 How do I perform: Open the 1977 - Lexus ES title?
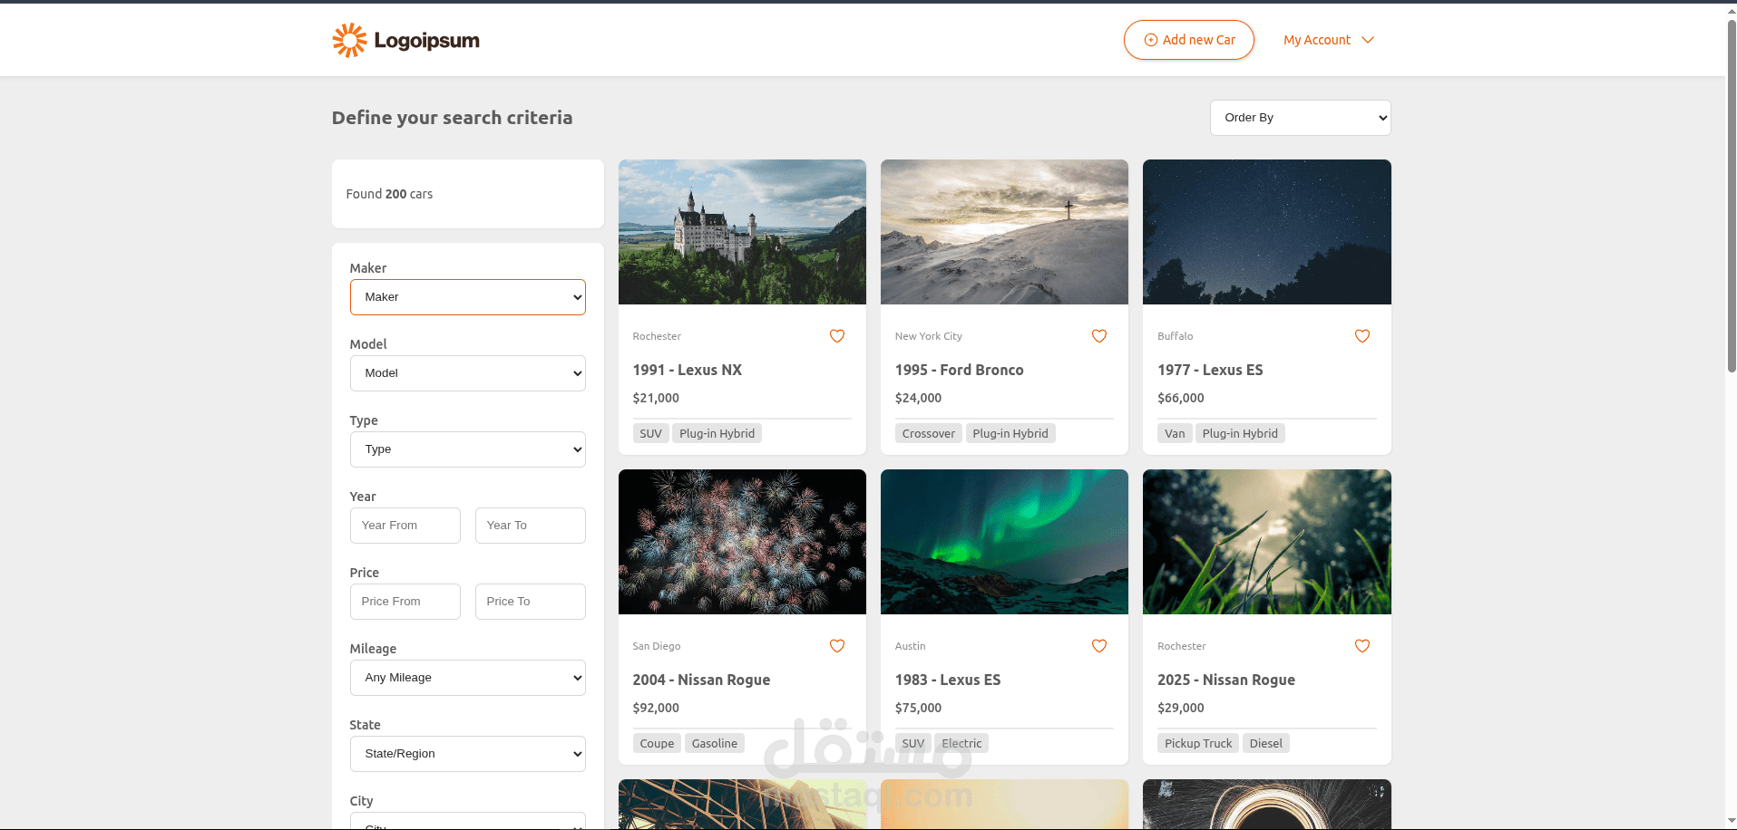tap(1210, 370)
